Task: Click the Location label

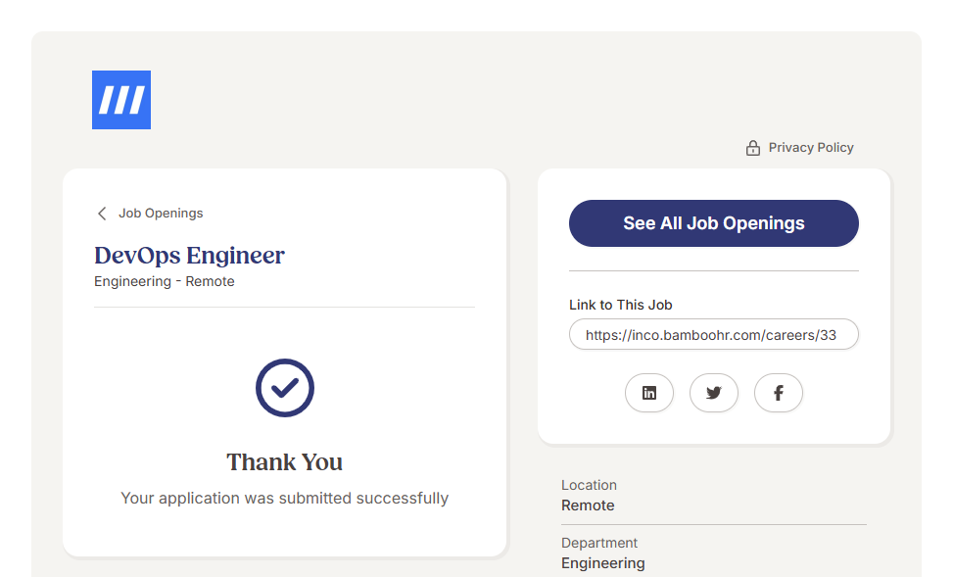Action: tap(589, 485)
